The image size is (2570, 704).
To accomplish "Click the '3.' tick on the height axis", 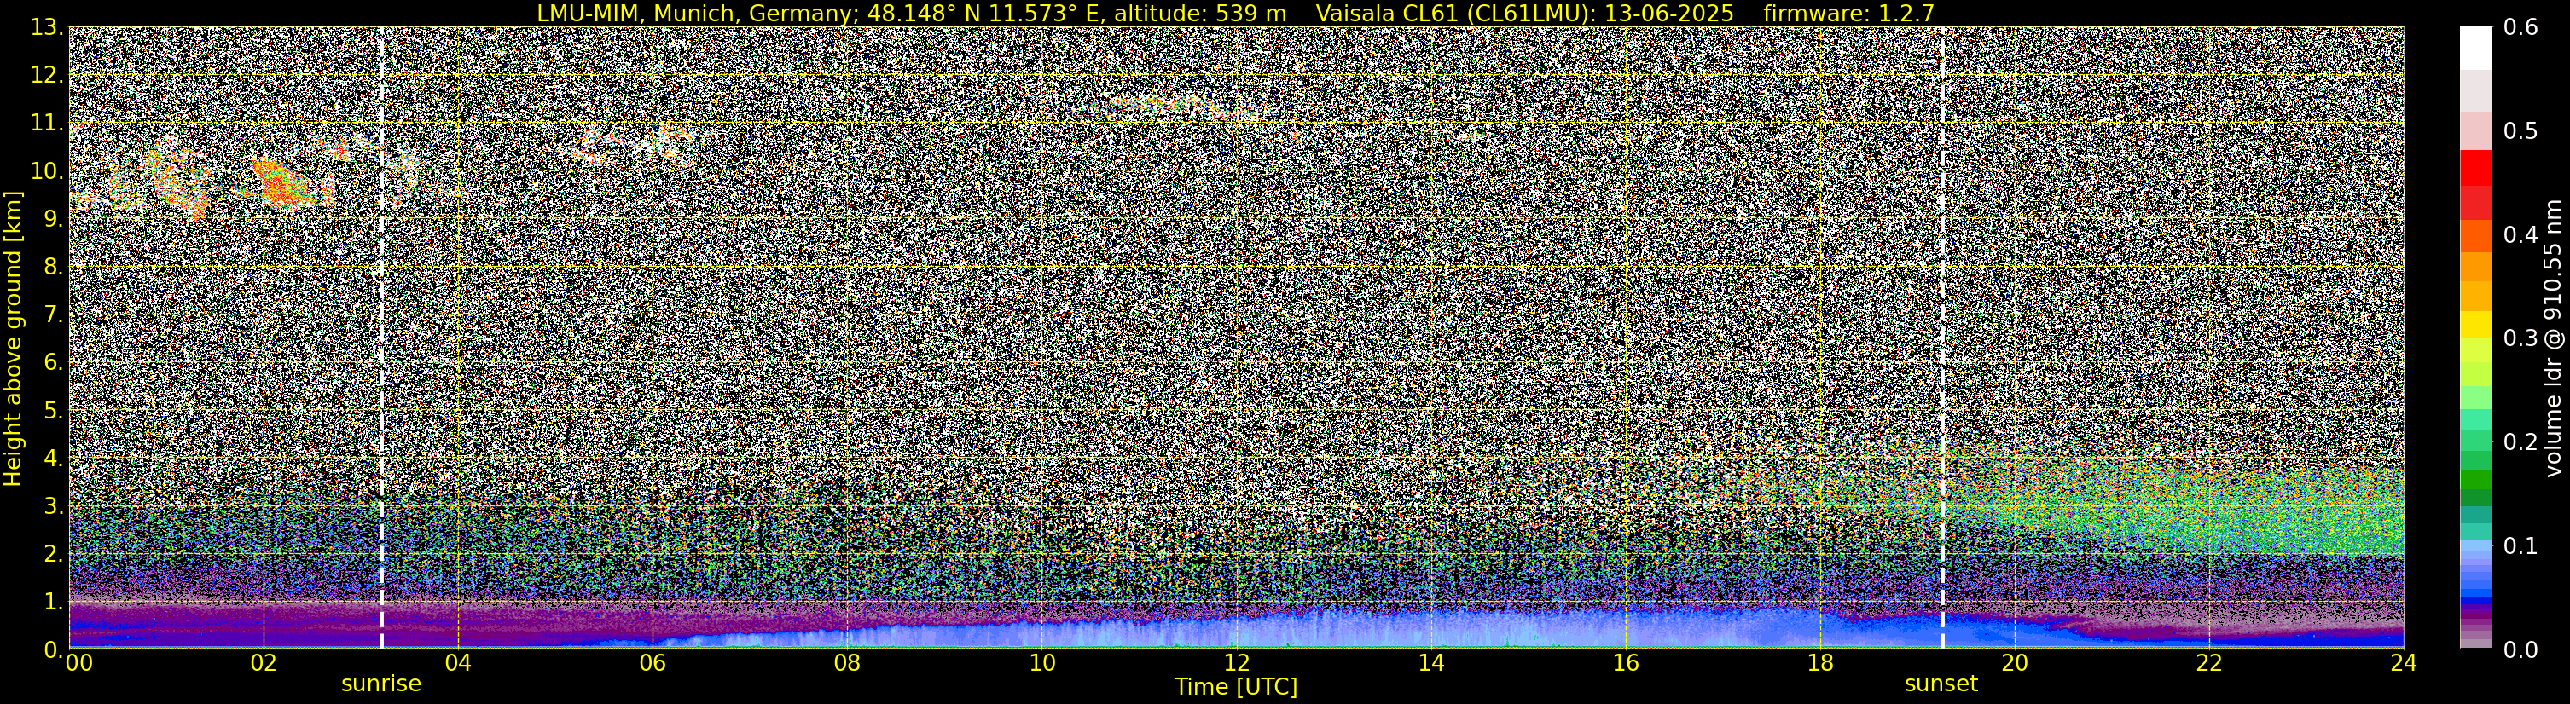I will pos(53,506).
